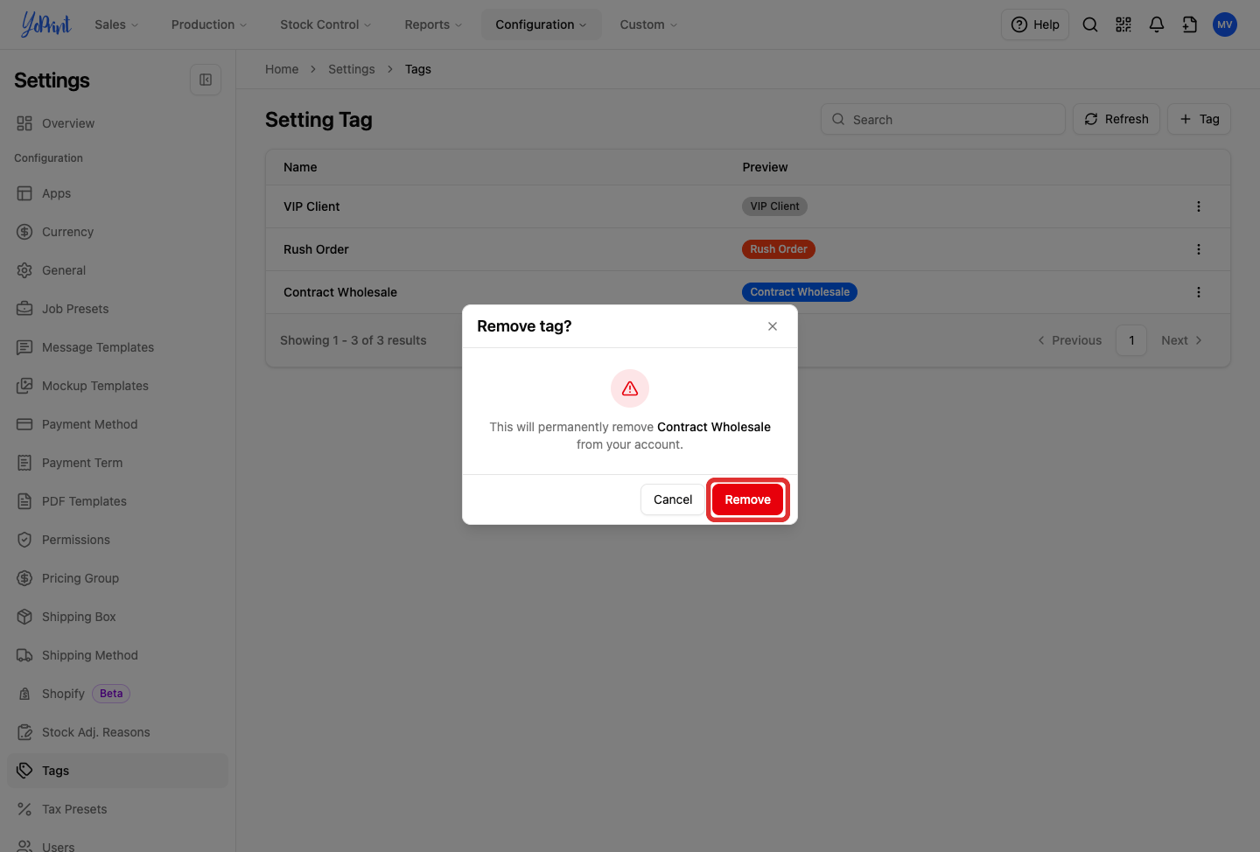This screenshot has height=852, width=1260.
Task: Open the QR code scanner icon
Action: point(1123,24)
